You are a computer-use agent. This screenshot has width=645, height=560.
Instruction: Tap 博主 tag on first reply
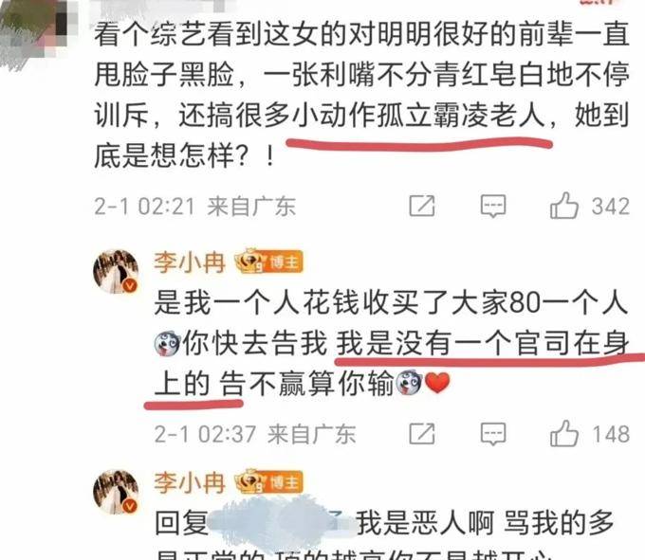[285, 262]
